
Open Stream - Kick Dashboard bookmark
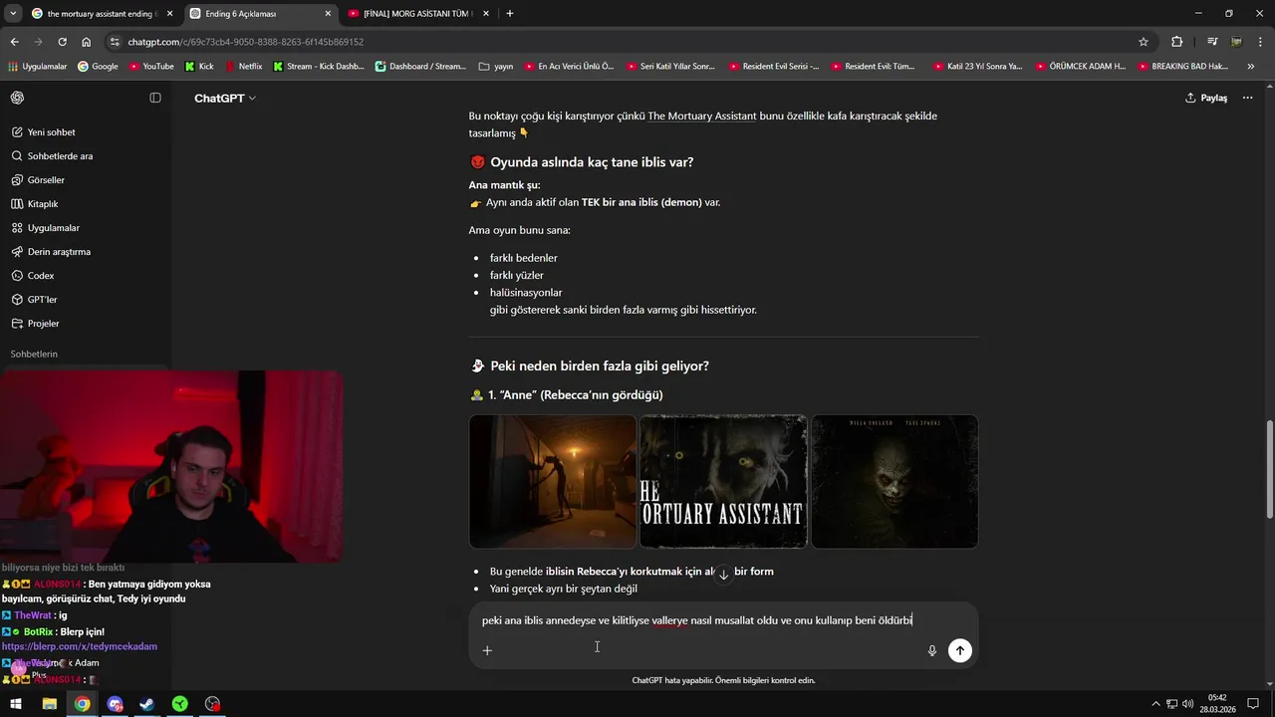click(x=318, y=67)
